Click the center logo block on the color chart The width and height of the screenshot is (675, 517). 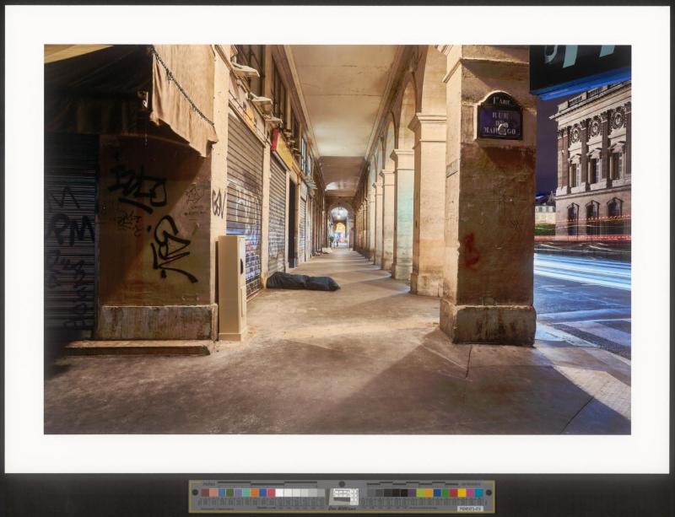coord(344,496)
